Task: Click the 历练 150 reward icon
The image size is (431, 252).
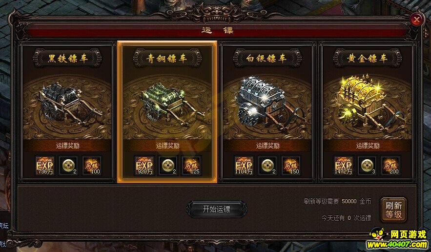Action: pos(291,166)
